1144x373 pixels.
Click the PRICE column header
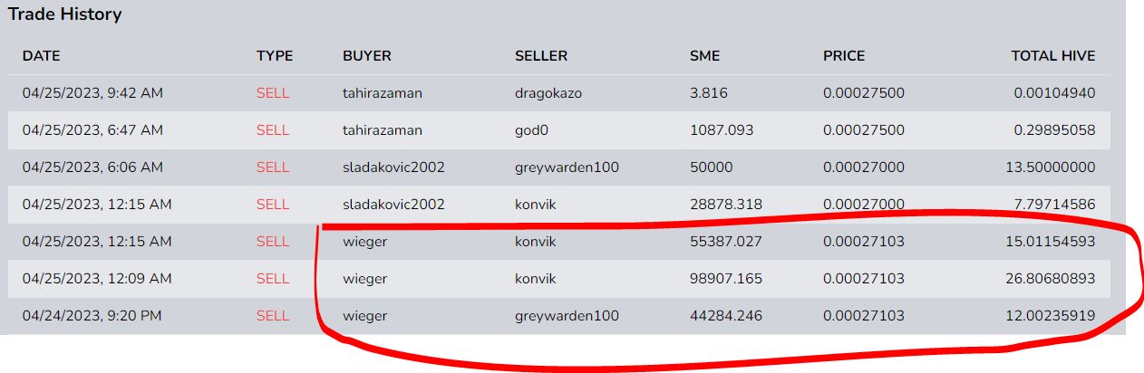(x=844, y=56)
